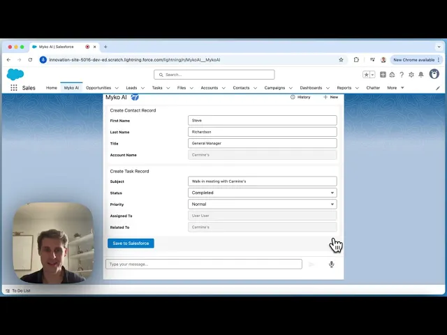
Task: Click the Type your message input
Action: (204, 264)
